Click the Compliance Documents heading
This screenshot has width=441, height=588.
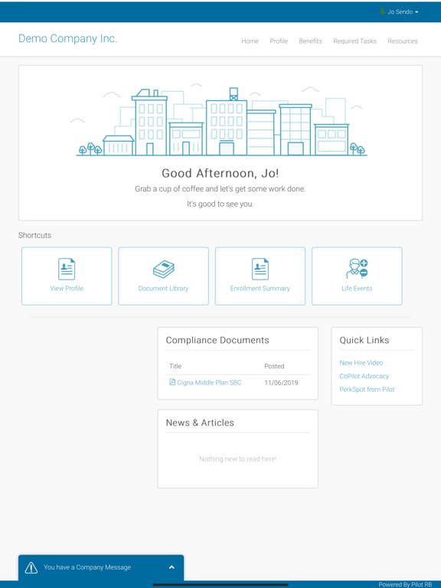217,340
